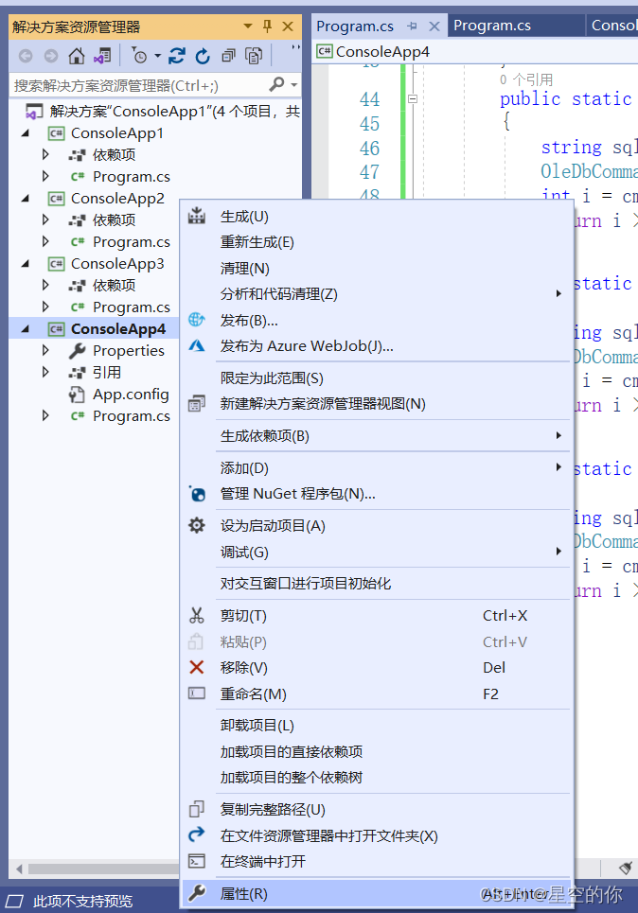638x913 pixels.
Task: Collapse the ConsoleApp2 project node
Action: [x=25, y=199]
